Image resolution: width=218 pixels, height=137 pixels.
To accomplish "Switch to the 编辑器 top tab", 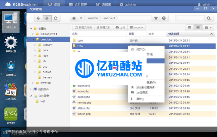I will click(x=104, y=4).
